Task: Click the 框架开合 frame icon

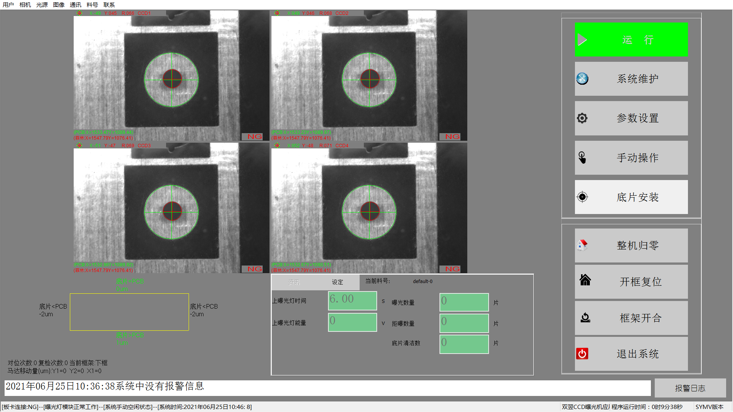Action: coord(585,317)
